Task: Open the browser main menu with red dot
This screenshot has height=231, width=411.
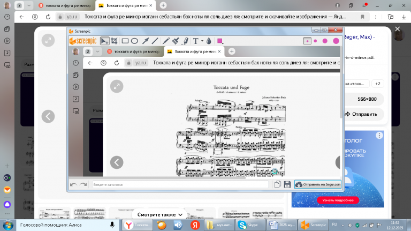Action: [364, 5]
